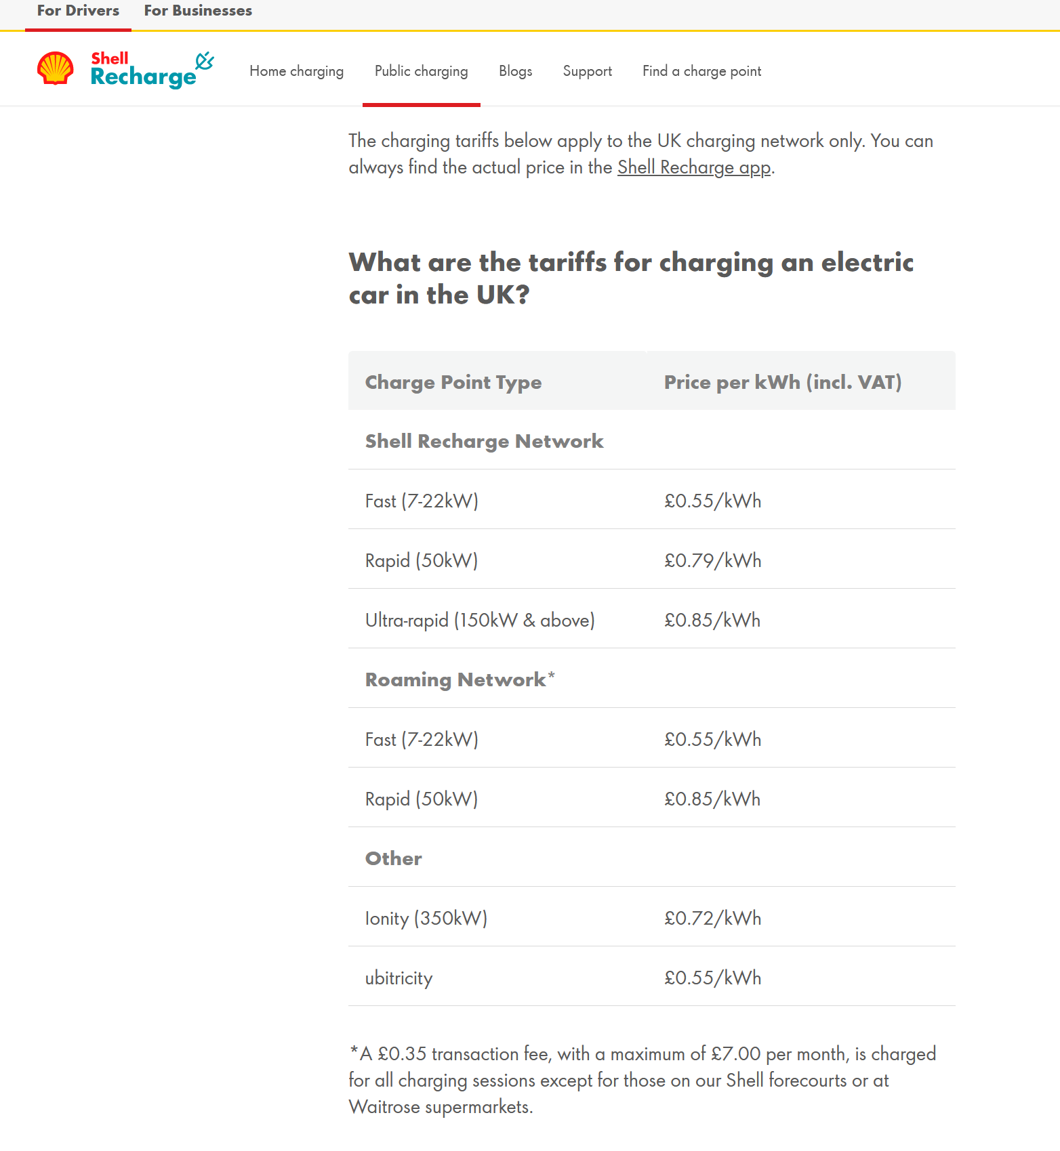Open Find a charge point
The image size is (1060, 1151).
[701, 71]
